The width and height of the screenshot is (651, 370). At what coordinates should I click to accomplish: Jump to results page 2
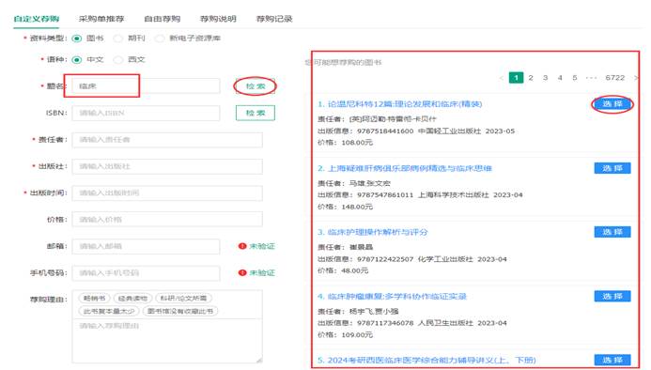point(531,78)
